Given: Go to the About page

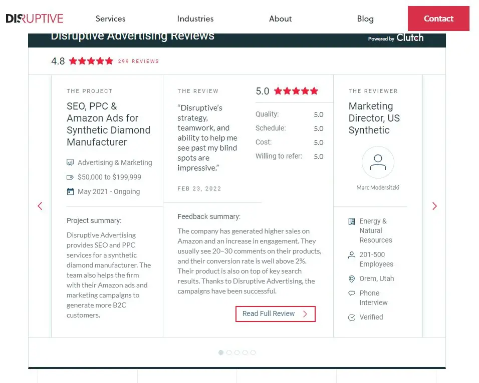Looking at the screenshot, I should coord(280,18).
